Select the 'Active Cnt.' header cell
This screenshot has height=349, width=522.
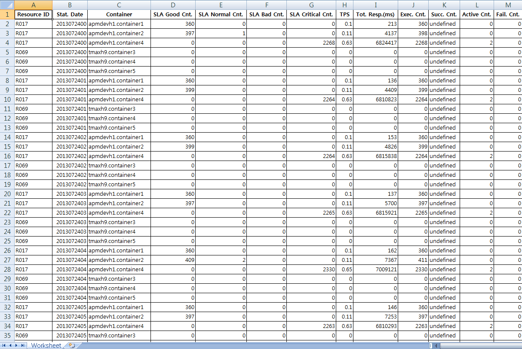(x=477, y=14)
